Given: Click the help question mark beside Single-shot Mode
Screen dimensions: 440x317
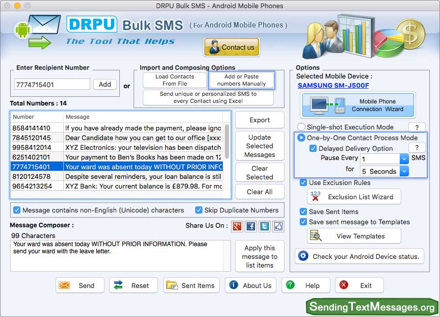Looking at the screenshot, I should click(x=417, y=127).
